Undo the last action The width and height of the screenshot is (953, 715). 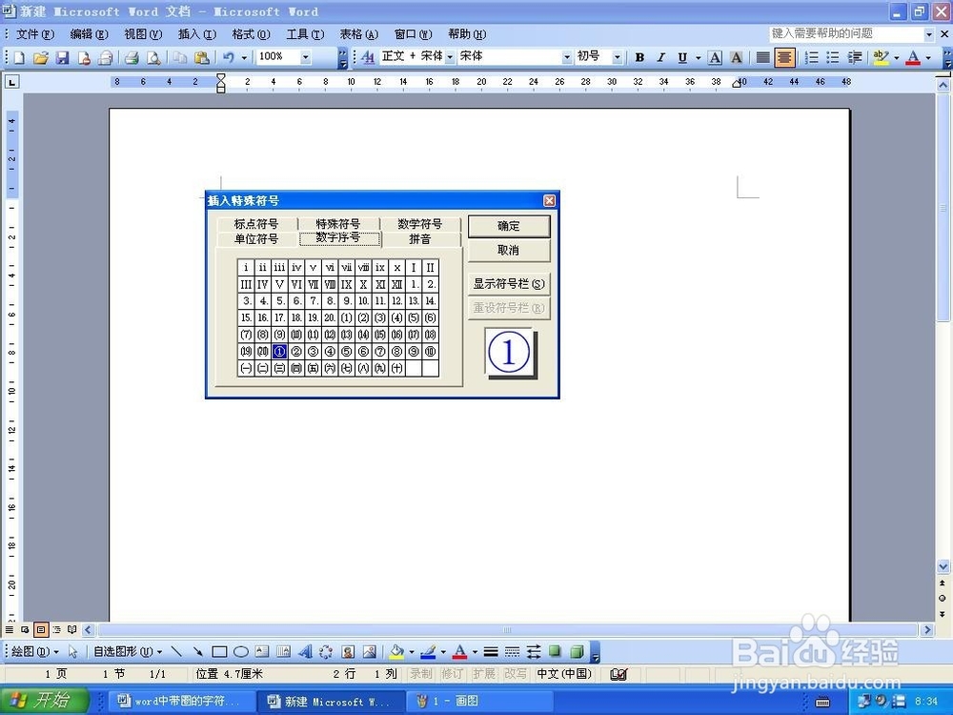[229, 58]
